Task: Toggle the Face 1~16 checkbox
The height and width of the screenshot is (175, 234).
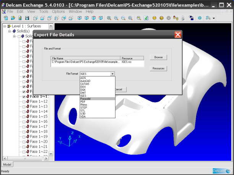Action: pos(24,122)
